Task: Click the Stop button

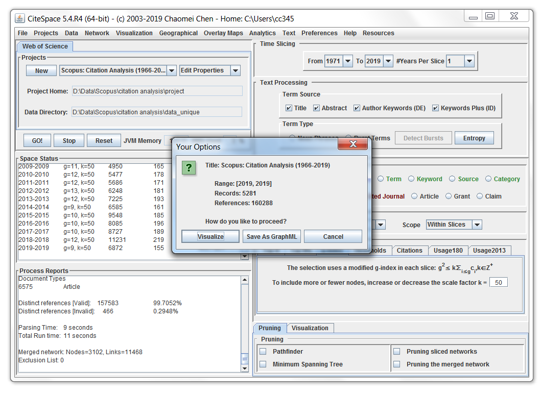Action: tap(69, 141)
